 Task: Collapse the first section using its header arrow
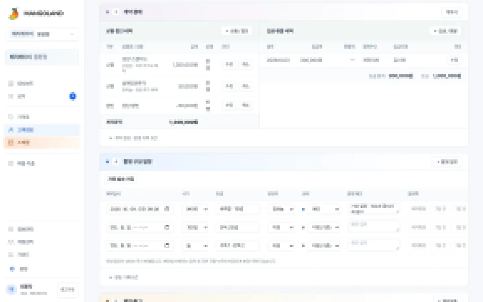[x=107, y=12]
